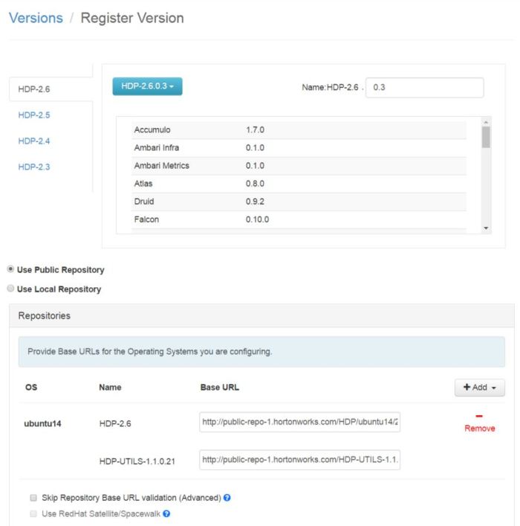520x526 pixels.
Task: Go back to Versions breadcrumb link
Action: (x=36, y=18)
